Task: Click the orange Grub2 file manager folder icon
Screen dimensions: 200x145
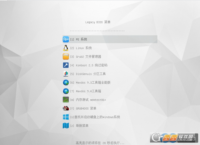Action: click(66, 56)
